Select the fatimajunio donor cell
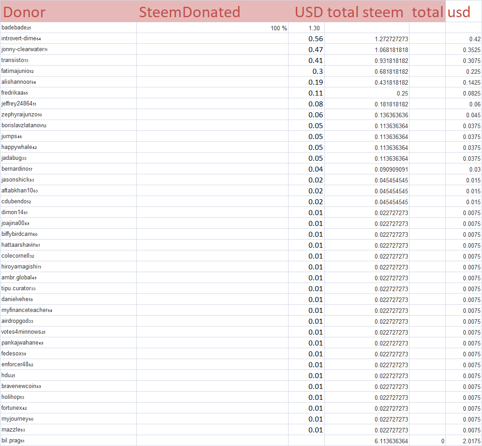This screenshot has height=446, width=482. [x=68, y=71]
